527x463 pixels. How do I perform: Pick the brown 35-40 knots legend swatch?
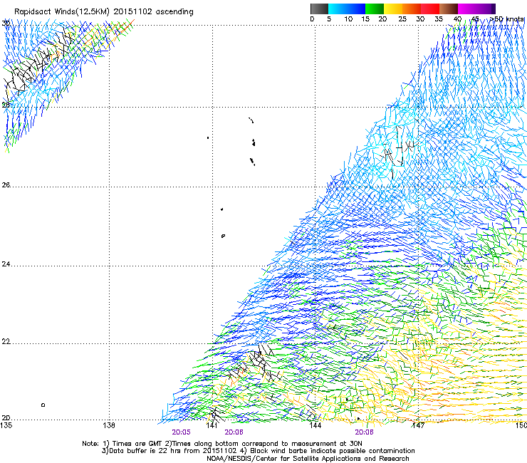(449, 9)
